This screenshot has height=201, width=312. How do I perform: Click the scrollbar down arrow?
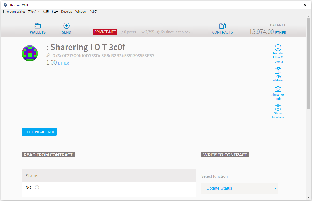pyautogui.click(x=309, y=197)
